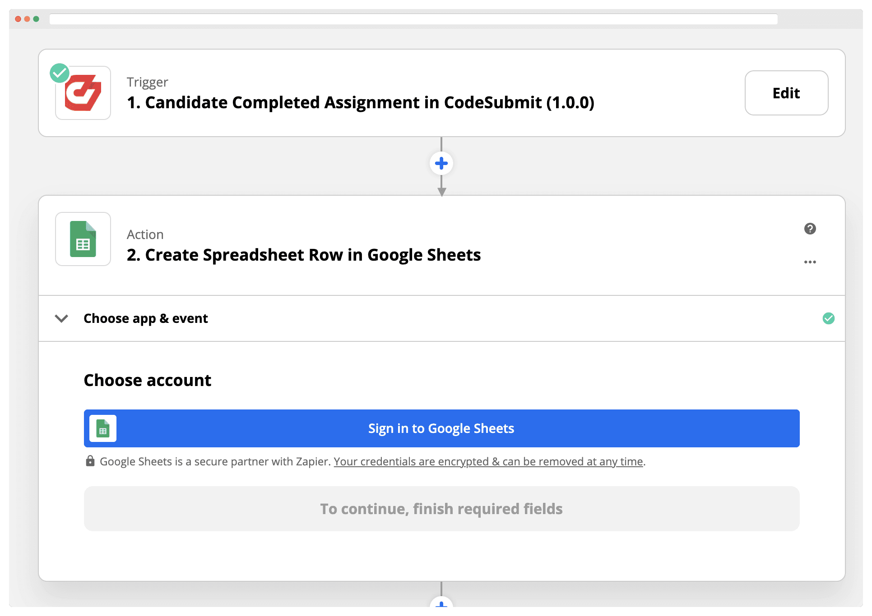This screenshot has height=616, width=872.
Task: Open the three-dot more options menu
Action: click(810, 262)
